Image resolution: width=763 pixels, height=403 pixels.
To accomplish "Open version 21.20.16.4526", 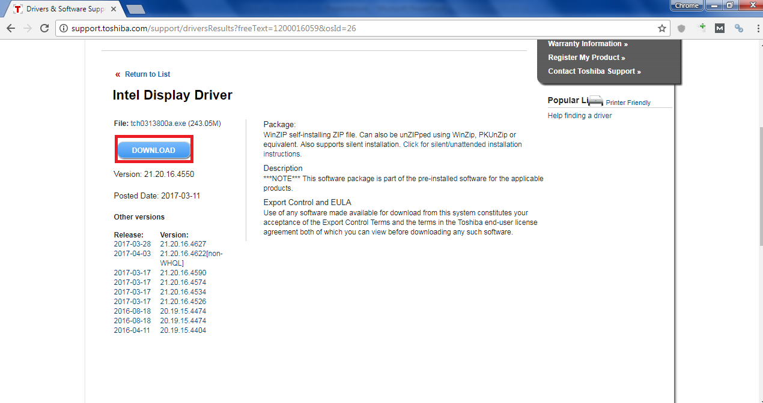I will [183, 302].
